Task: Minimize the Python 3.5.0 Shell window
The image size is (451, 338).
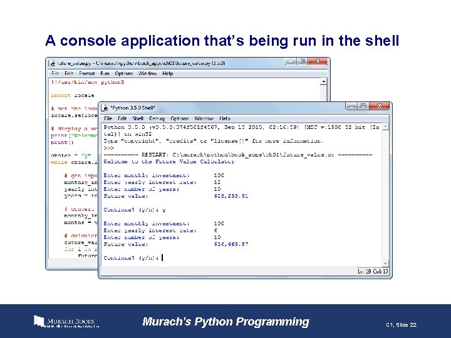Action: point(351,106)
